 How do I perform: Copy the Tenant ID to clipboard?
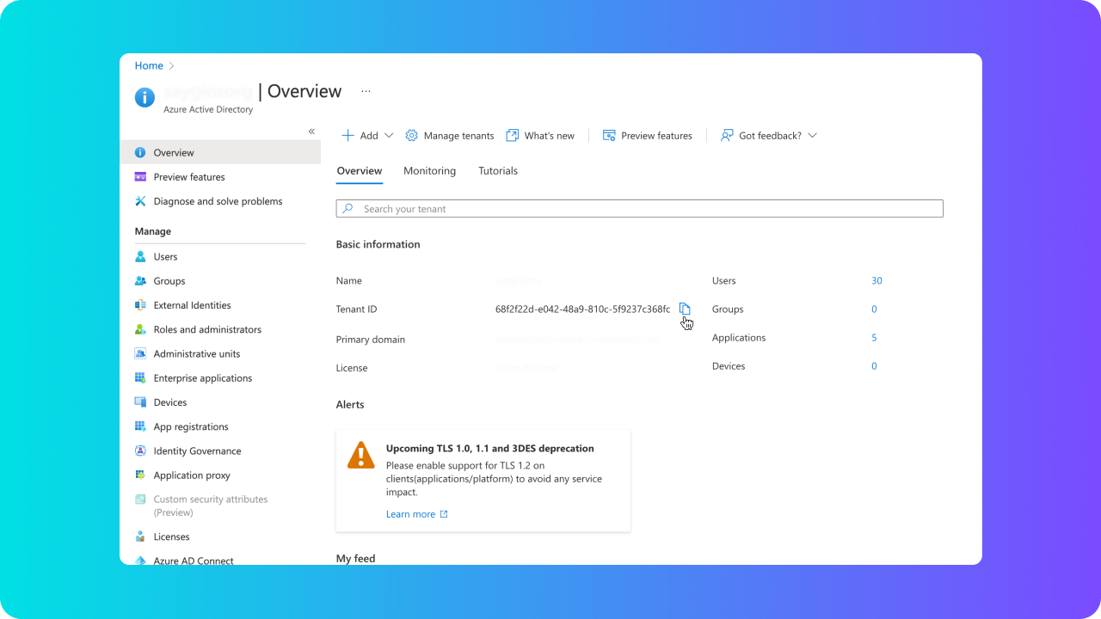click(685, 309)
